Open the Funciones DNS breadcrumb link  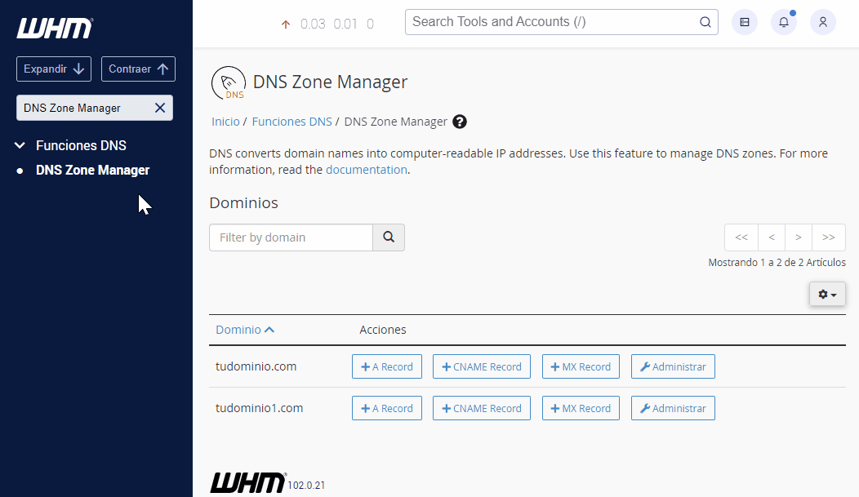click(x=292, y=122)
